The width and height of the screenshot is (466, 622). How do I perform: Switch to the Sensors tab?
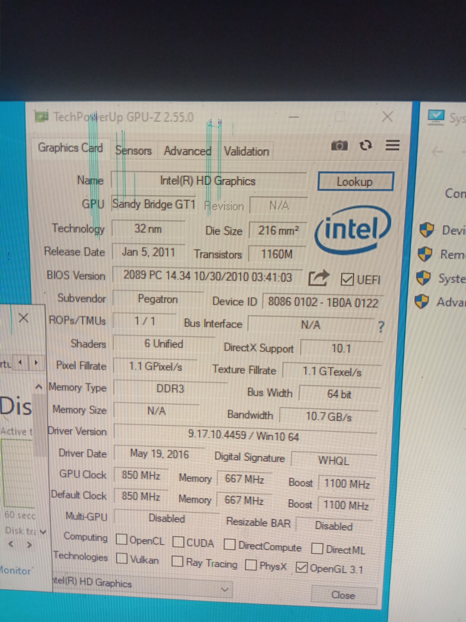133,150
